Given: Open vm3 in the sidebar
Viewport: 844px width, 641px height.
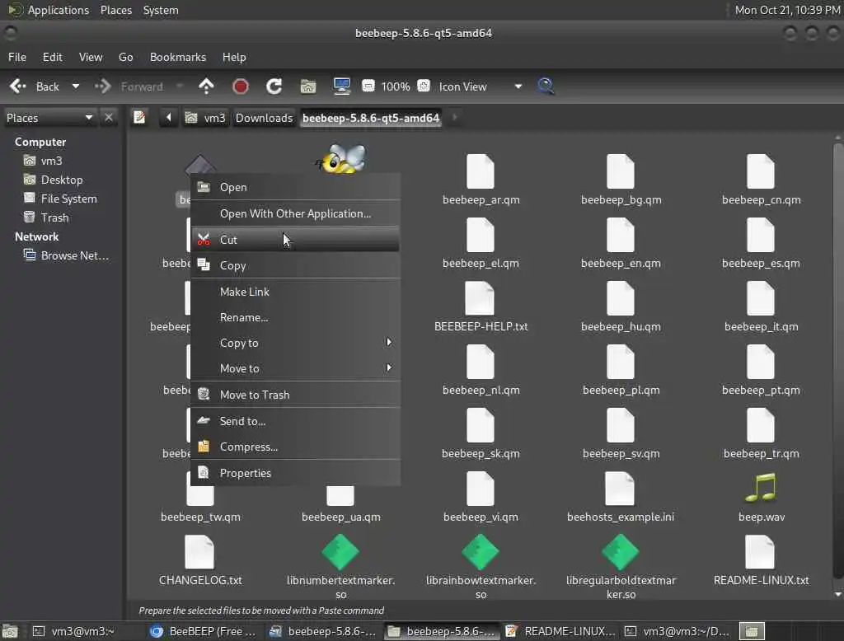Looking at the screenshot, I should click(x=51, y=161).
